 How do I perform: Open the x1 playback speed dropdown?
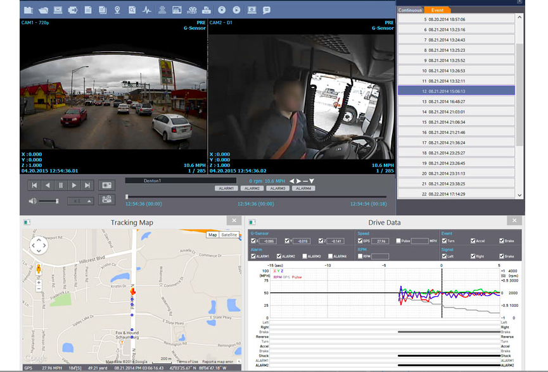coord(81,201)
